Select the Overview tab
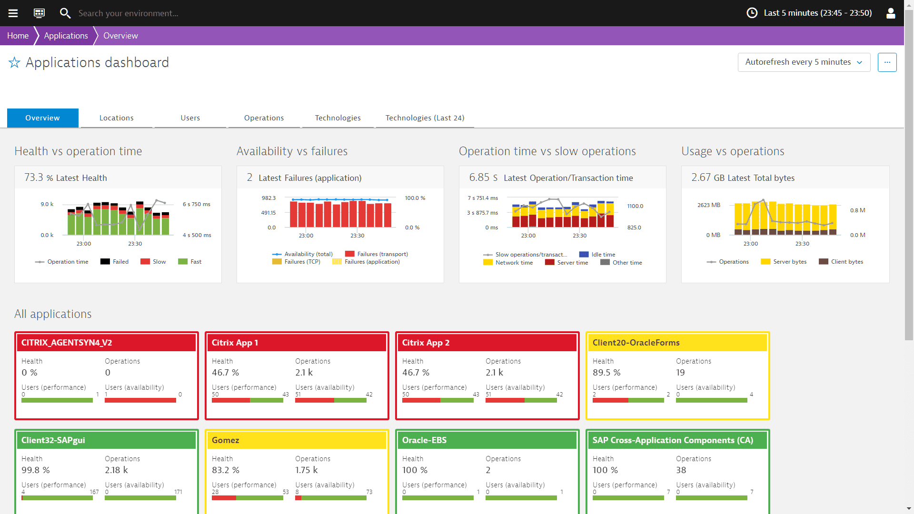 coord(43,118)
